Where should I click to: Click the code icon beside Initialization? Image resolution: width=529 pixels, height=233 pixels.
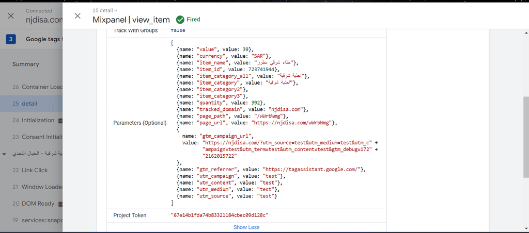coord(60,121)
